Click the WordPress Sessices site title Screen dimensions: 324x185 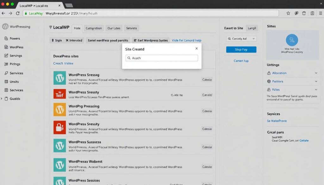(84, 181)
